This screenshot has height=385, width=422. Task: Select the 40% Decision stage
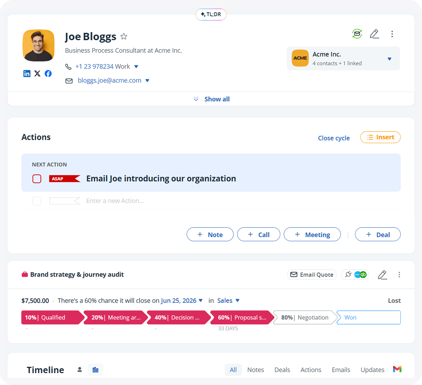(178, 317)
